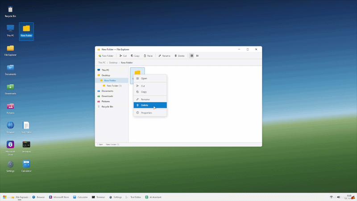Maximize the File Explorer window

click(248, 49)
